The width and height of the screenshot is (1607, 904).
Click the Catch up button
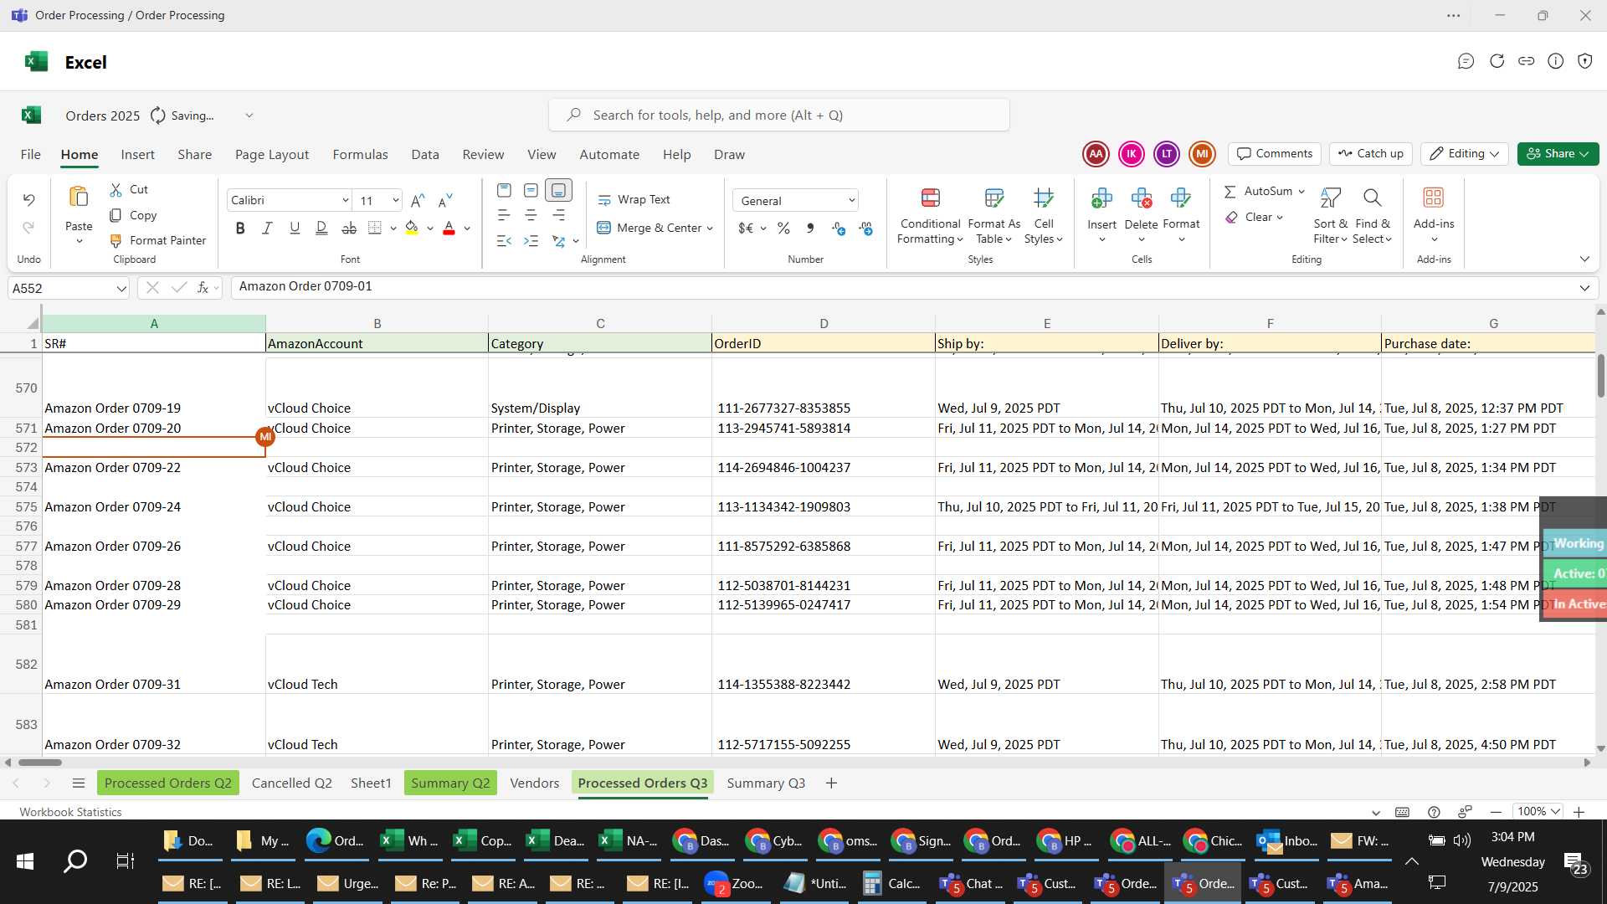[x=1371, y=154]
